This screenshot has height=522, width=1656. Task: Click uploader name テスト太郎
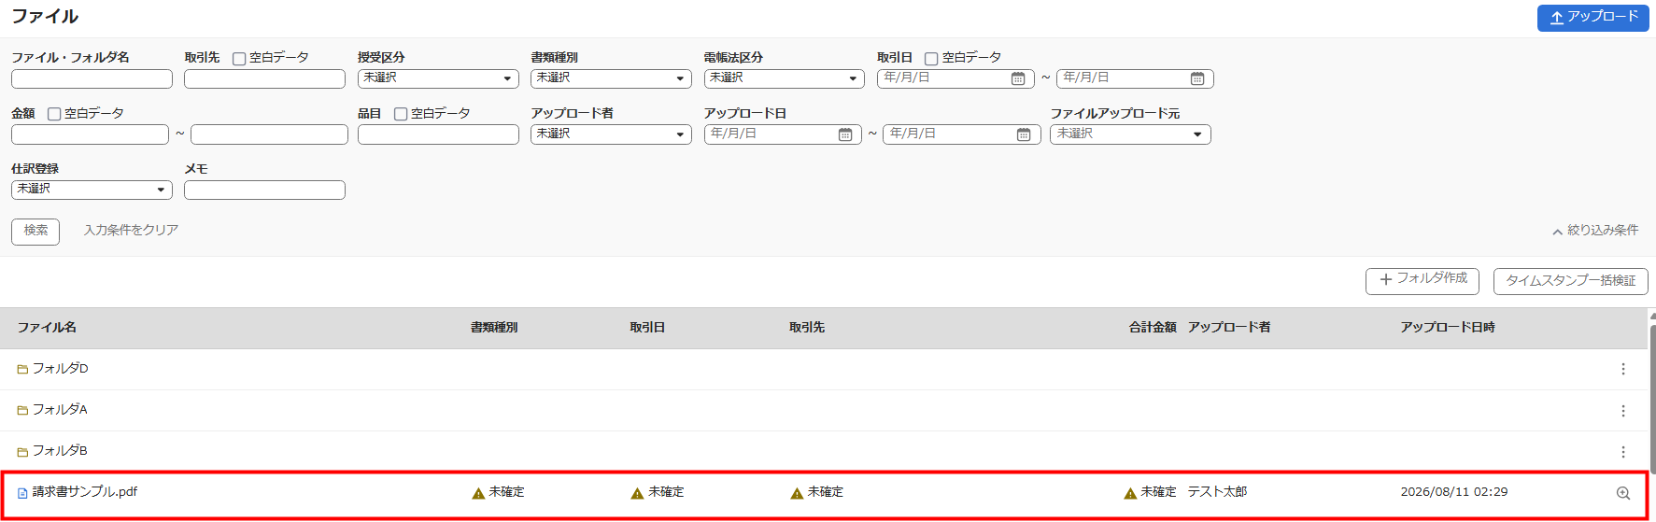point(1217,492)
